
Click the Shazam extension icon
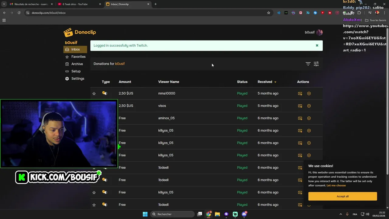(x=315, y=13)
